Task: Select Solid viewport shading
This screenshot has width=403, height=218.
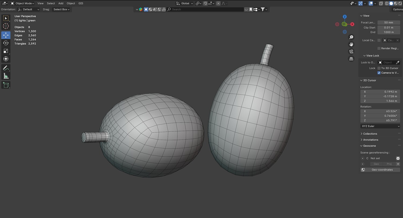Action: pos(391,3)
